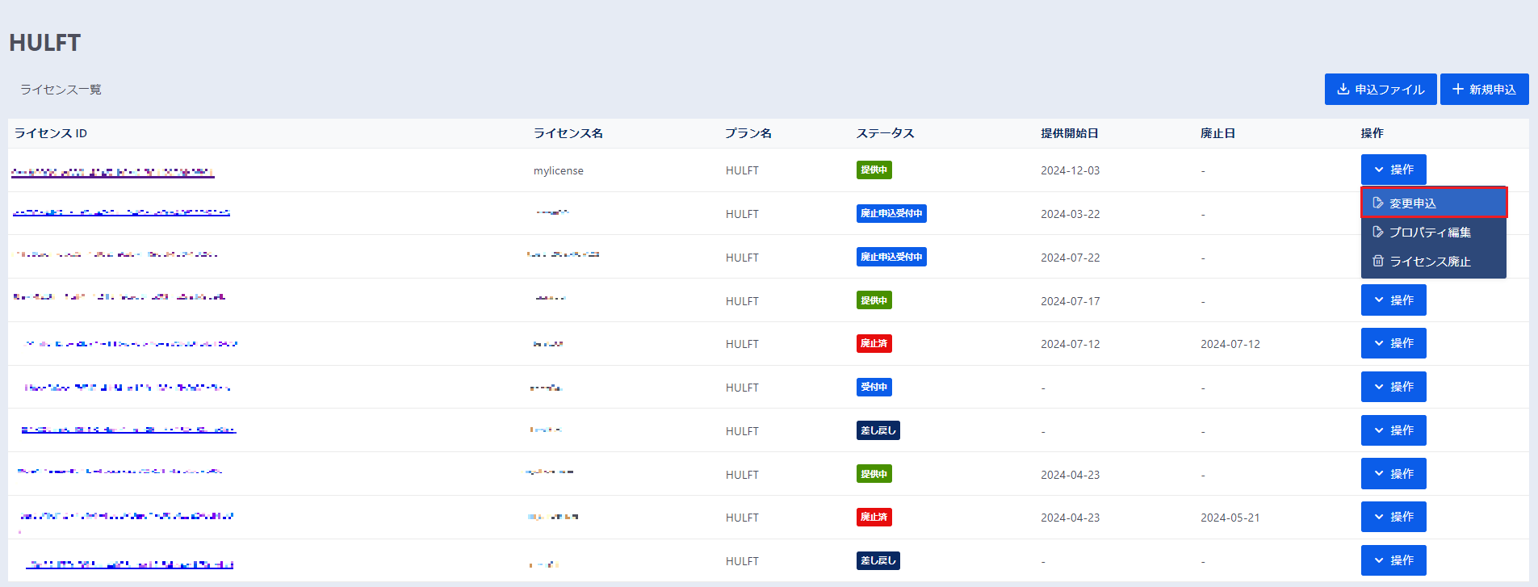Collapse the 操作 dropdown in the mylicense row
The image size is (1538, 587).
[1393, 170]
